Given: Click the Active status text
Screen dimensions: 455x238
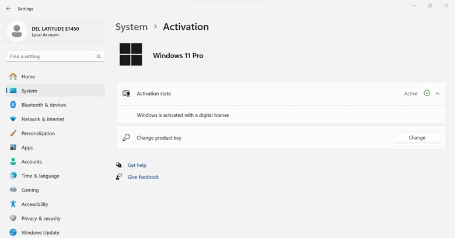Looking at the screenshot, I should pyautogui.click(x=411, y=94).
